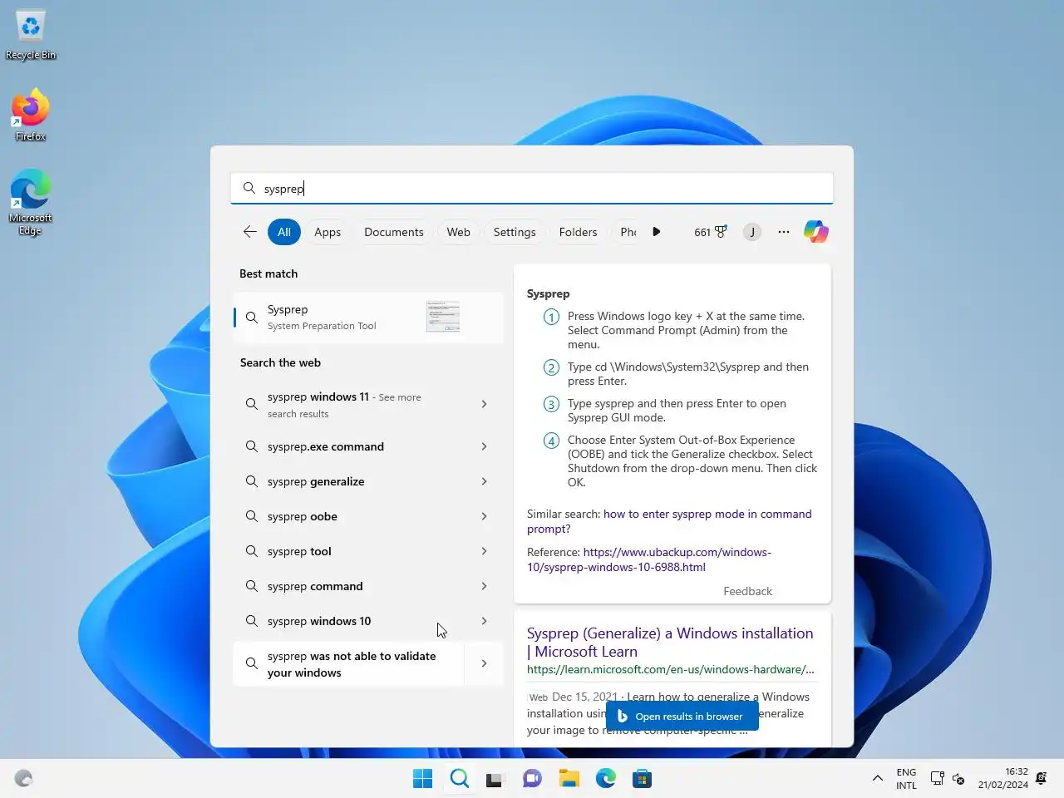The height and width of the screenshot is (798, 1064).
Task: Open the Chat app on taskbar
Action: (532, 779)
